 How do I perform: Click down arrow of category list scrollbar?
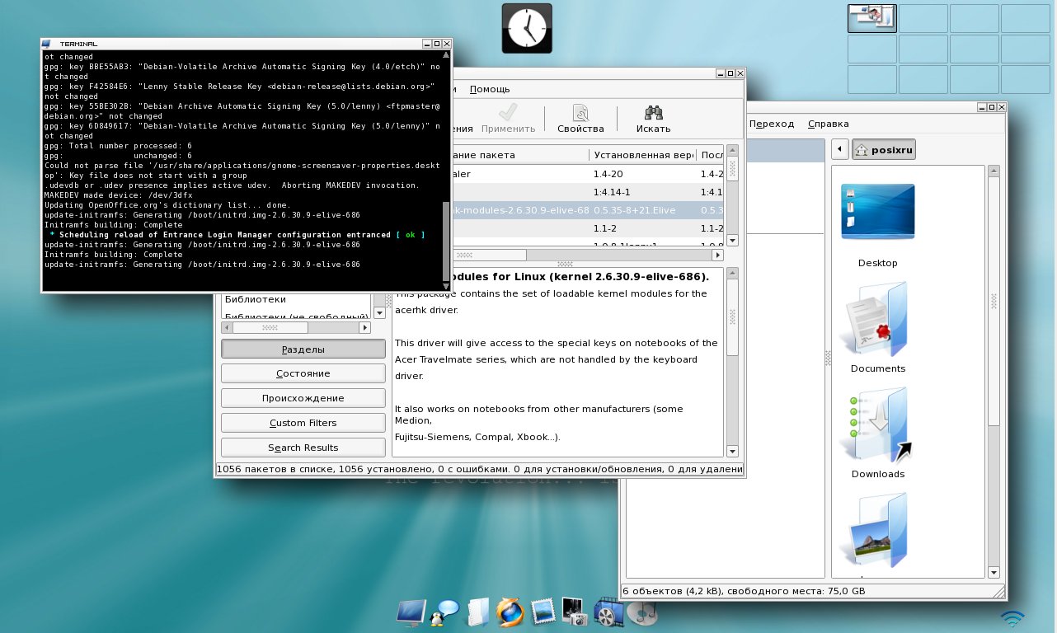click(x=379, y=312)
